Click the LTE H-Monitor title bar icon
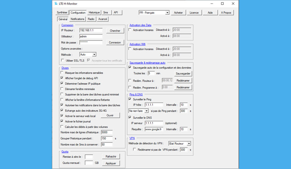Screen dimensions: 291x169 pos(56,3)
